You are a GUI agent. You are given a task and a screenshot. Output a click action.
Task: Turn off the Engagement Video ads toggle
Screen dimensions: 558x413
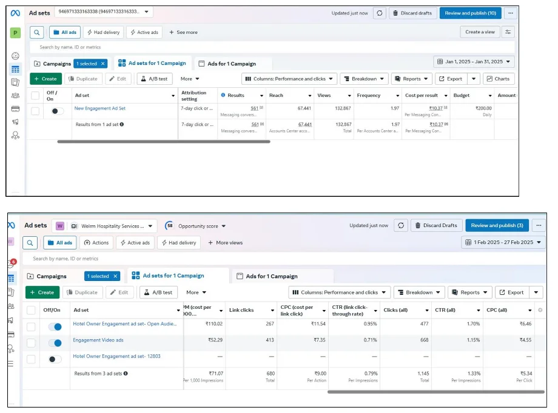point(55,343)
